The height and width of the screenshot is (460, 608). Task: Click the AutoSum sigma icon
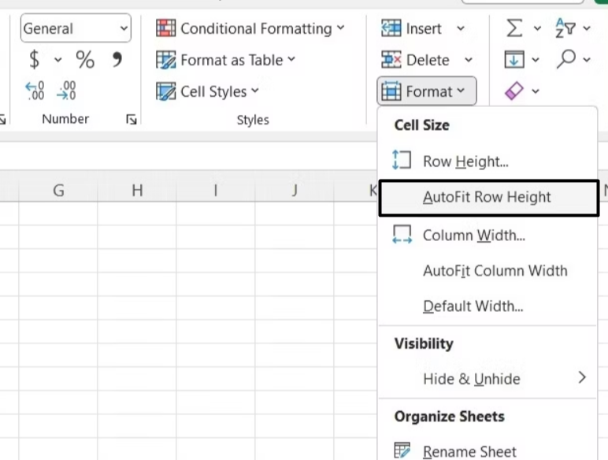tap(514, 28)
